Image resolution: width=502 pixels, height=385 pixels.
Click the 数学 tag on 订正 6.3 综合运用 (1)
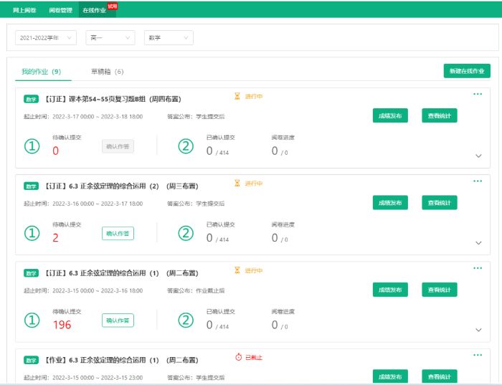31,273
